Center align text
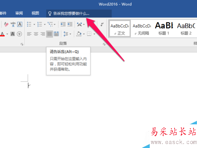The width and height of the screenshot is (197, 148). click(36, 34)
